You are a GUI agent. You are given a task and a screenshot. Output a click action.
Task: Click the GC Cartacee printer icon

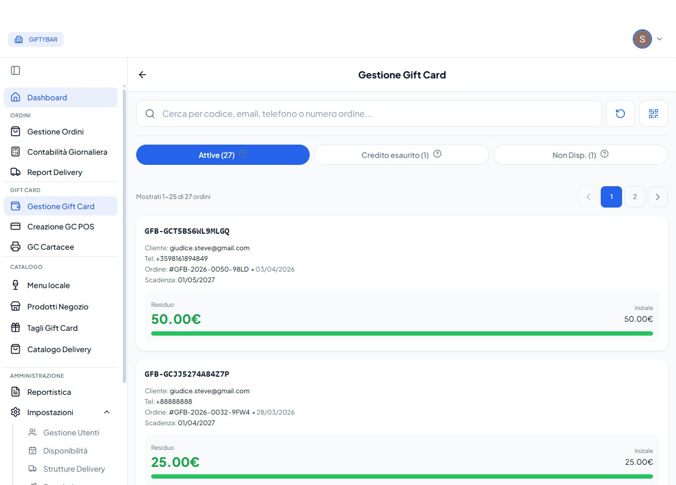coord(15,247)
